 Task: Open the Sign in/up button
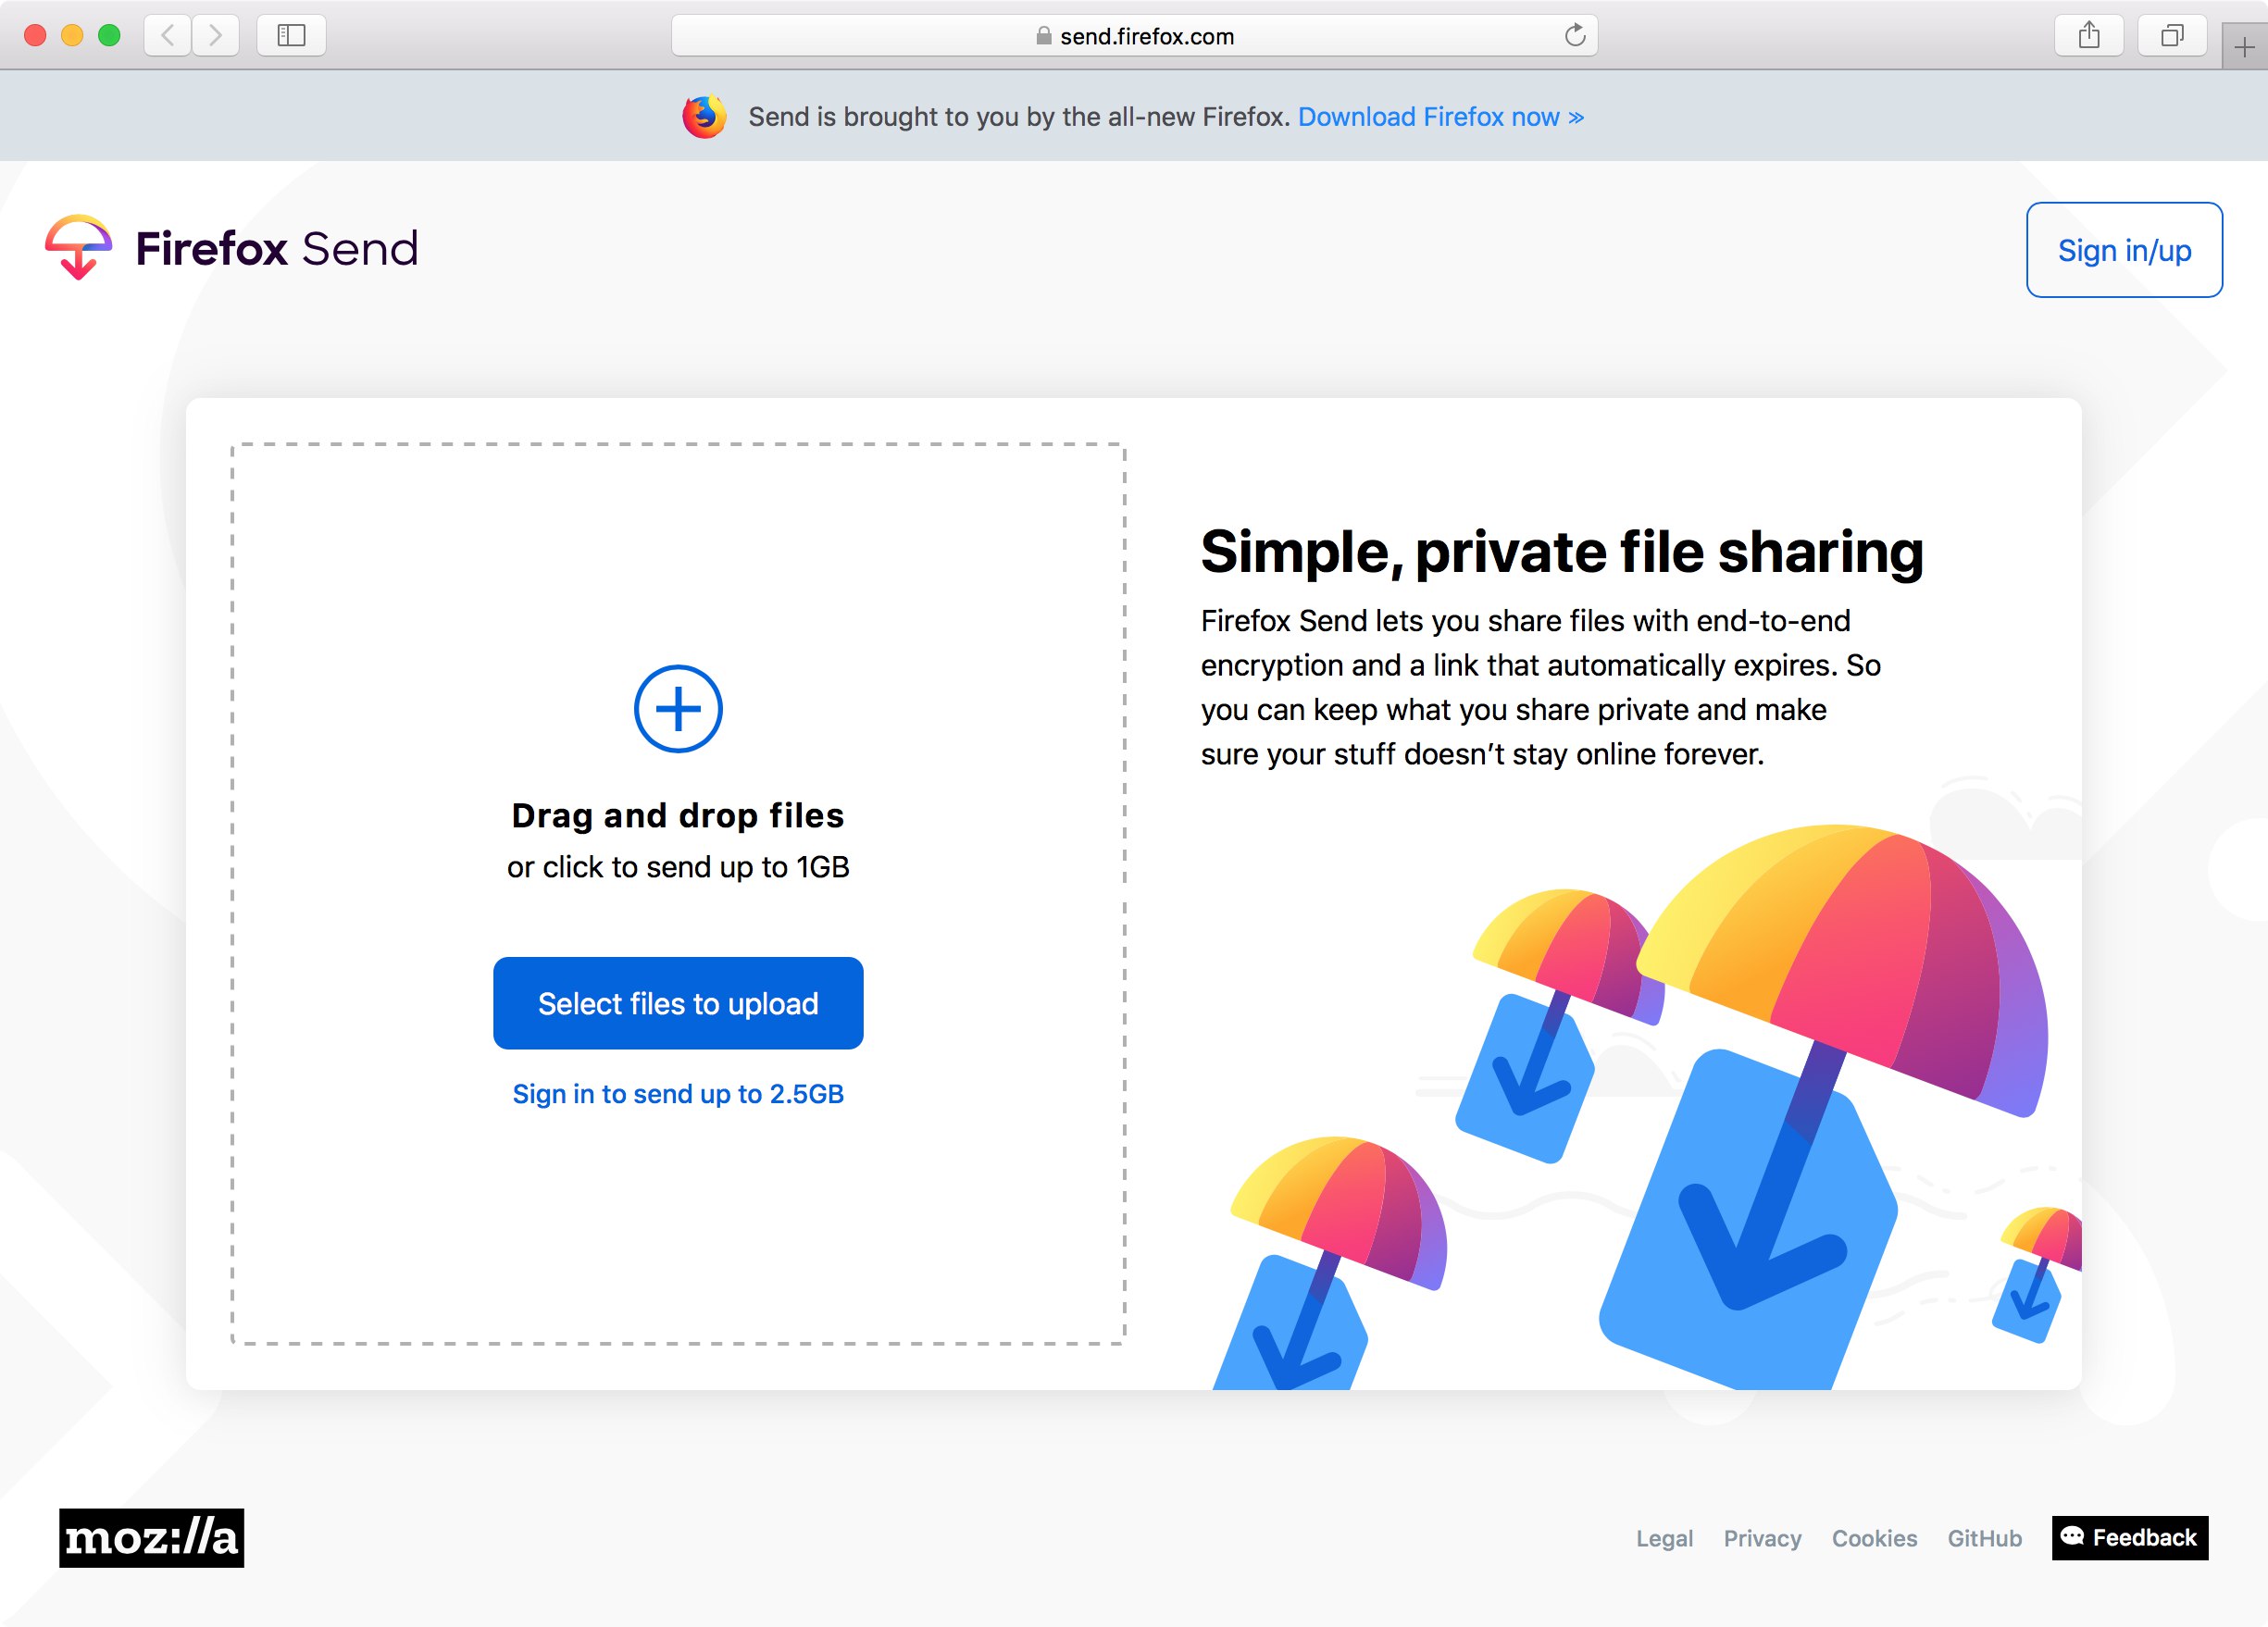2124,250
